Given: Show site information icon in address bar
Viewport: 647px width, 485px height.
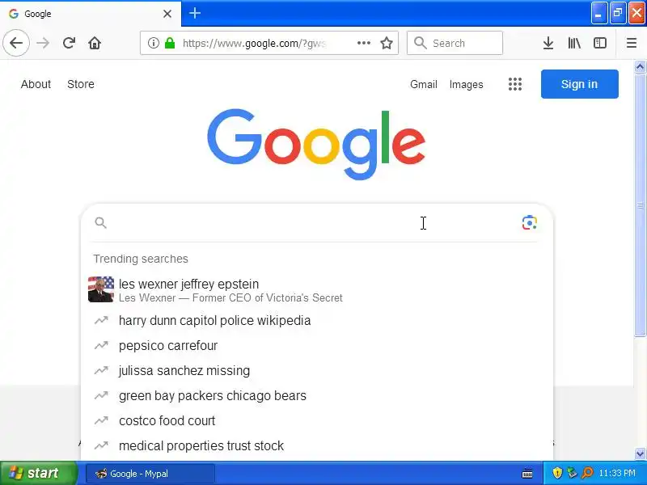Looking at the screenshot, I should click(153, 43).
